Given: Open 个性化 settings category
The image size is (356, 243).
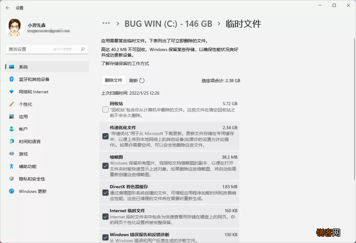Looking at the screenshot, I should pyautogui.click(x=47, y=104).
